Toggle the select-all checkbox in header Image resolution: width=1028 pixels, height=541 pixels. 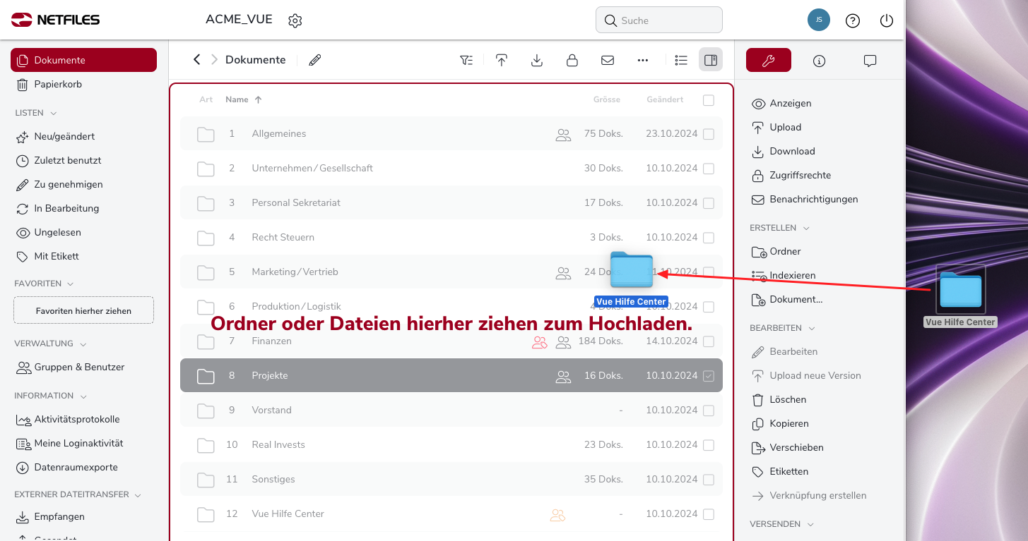709,100
